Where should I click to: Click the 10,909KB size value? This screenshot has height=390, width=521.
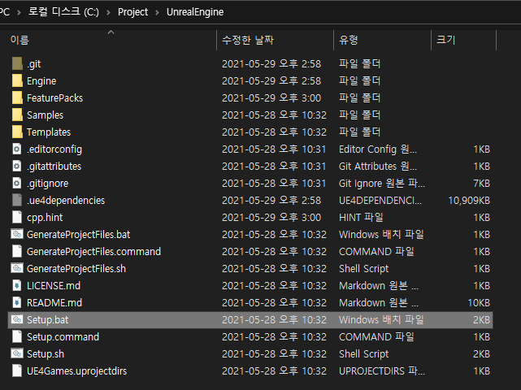pos(469,201)
